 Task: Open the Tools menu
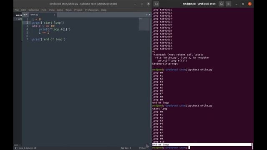[x=68, y=10]
